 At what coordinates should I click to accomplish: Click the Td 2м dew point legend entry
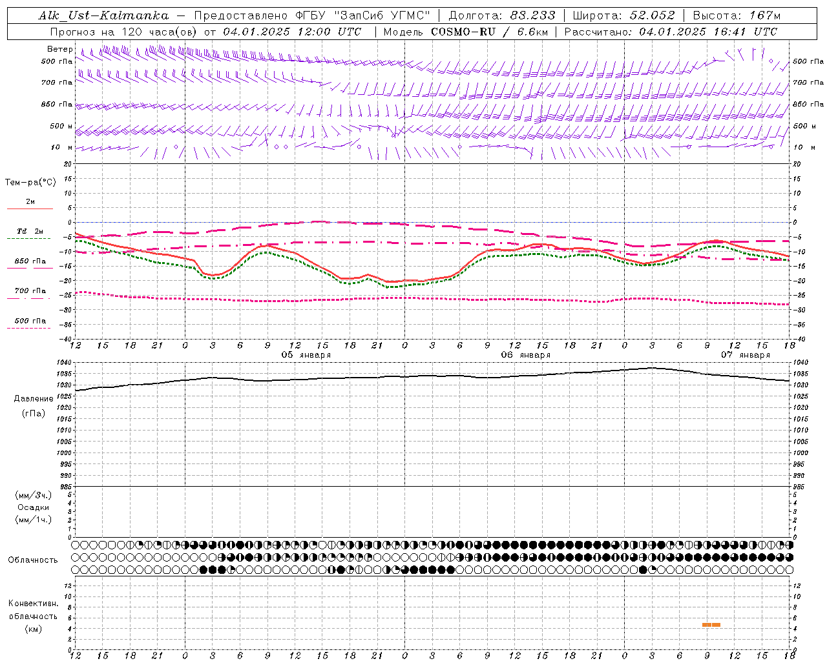[x=30, y=231]
